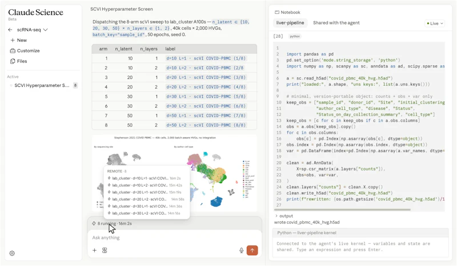Click the batch_key="sample_id" inline code

[x=119, y=35]
